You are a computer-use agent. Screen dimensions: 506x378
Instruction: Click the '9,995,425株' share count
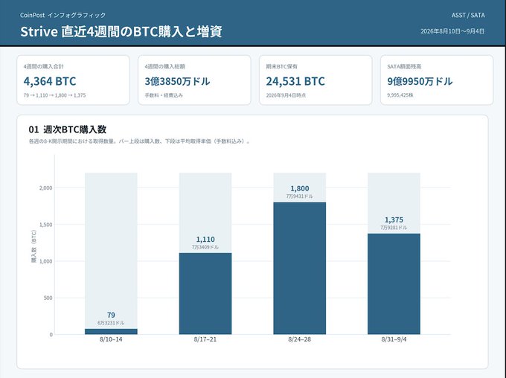pos(400,95)
